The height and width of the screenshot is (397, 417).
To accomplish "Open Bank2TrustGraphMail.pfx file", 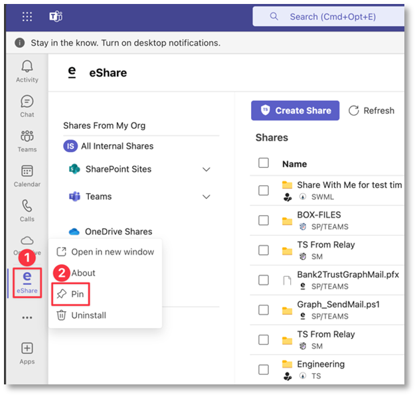I will [x=348, y=274].
